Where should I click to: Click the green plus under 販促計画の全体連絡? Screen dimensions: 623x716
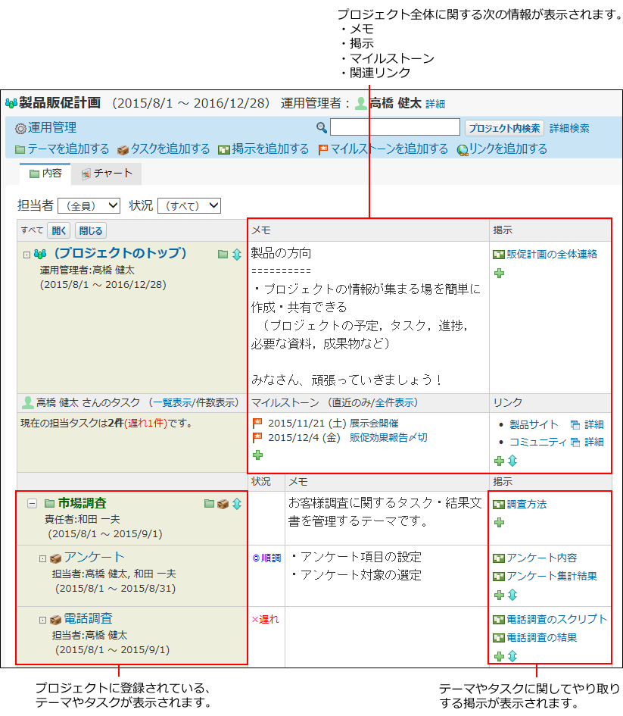pyautogui.click(x=499, y=273)
